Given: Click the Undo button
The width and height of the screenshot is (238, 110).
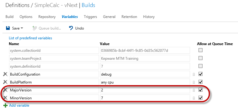Looking at the screenshot, I should pyautogui.click(x=76, y=28).
